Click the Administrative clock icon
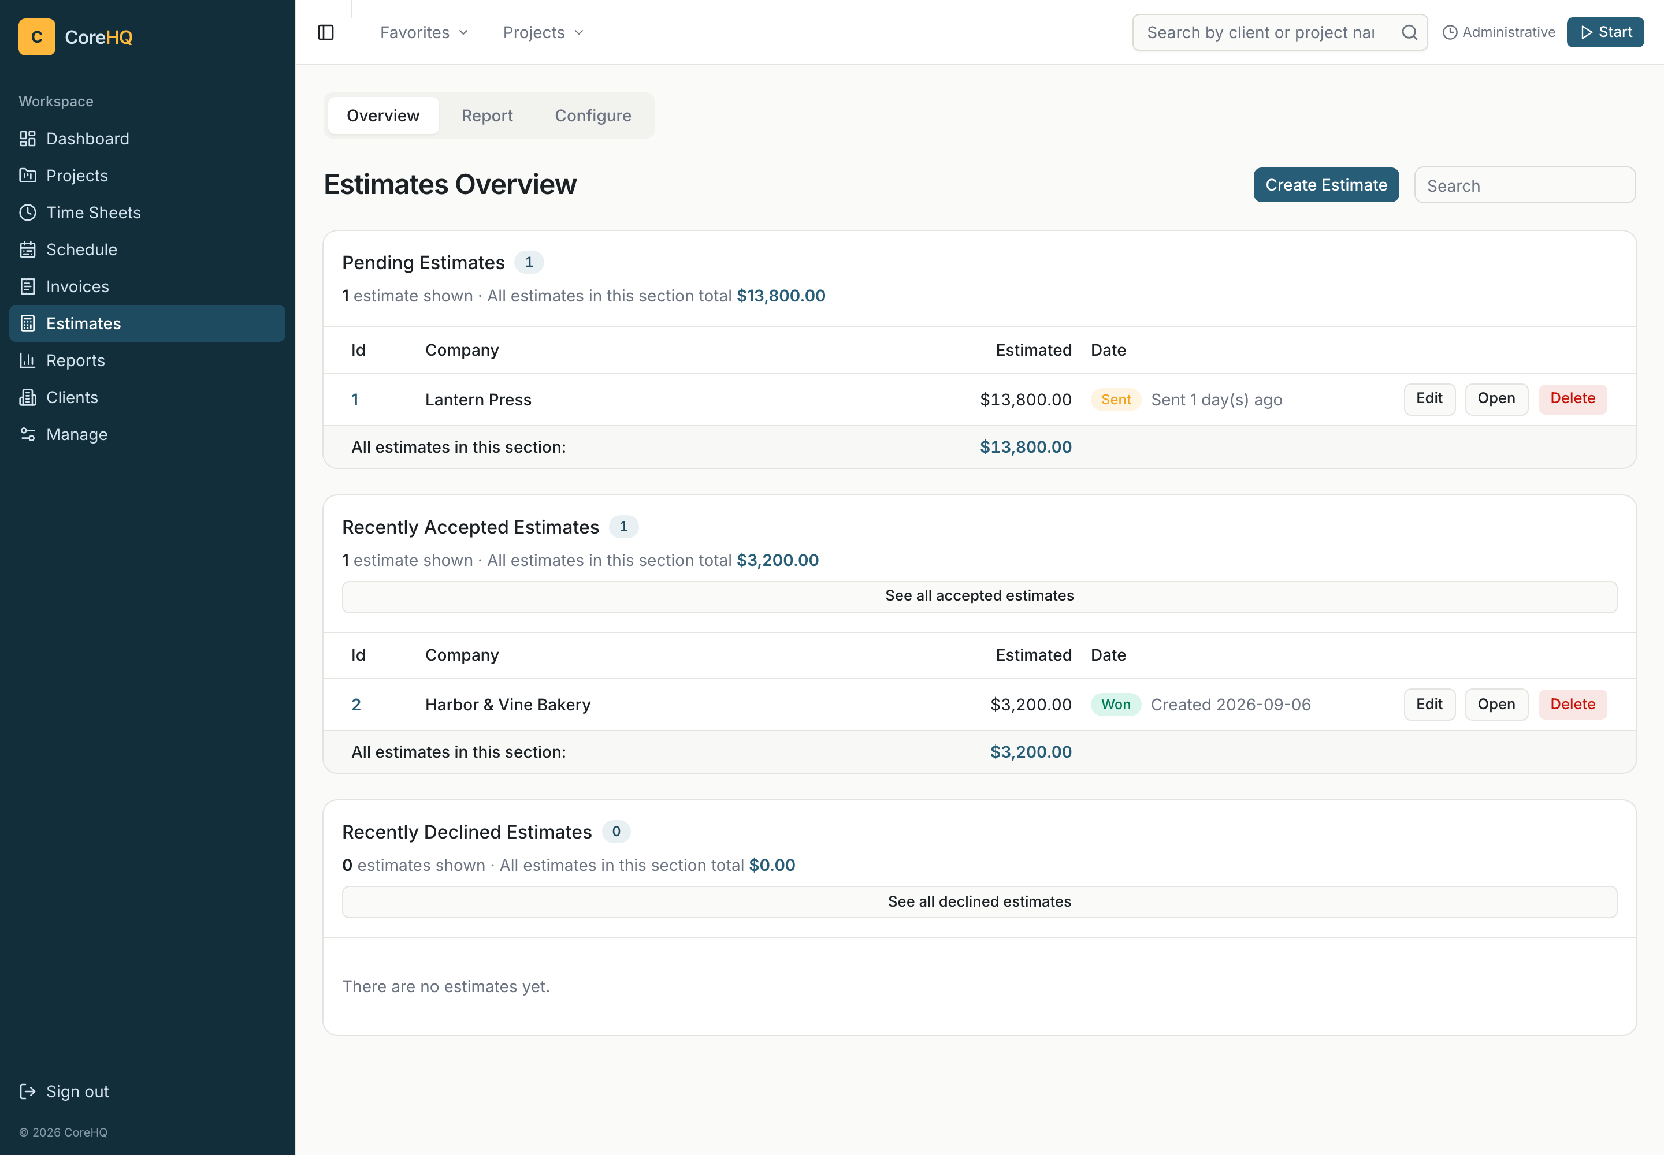This screenshot has height=1155, width=1664. click(x=1450, y=32)
